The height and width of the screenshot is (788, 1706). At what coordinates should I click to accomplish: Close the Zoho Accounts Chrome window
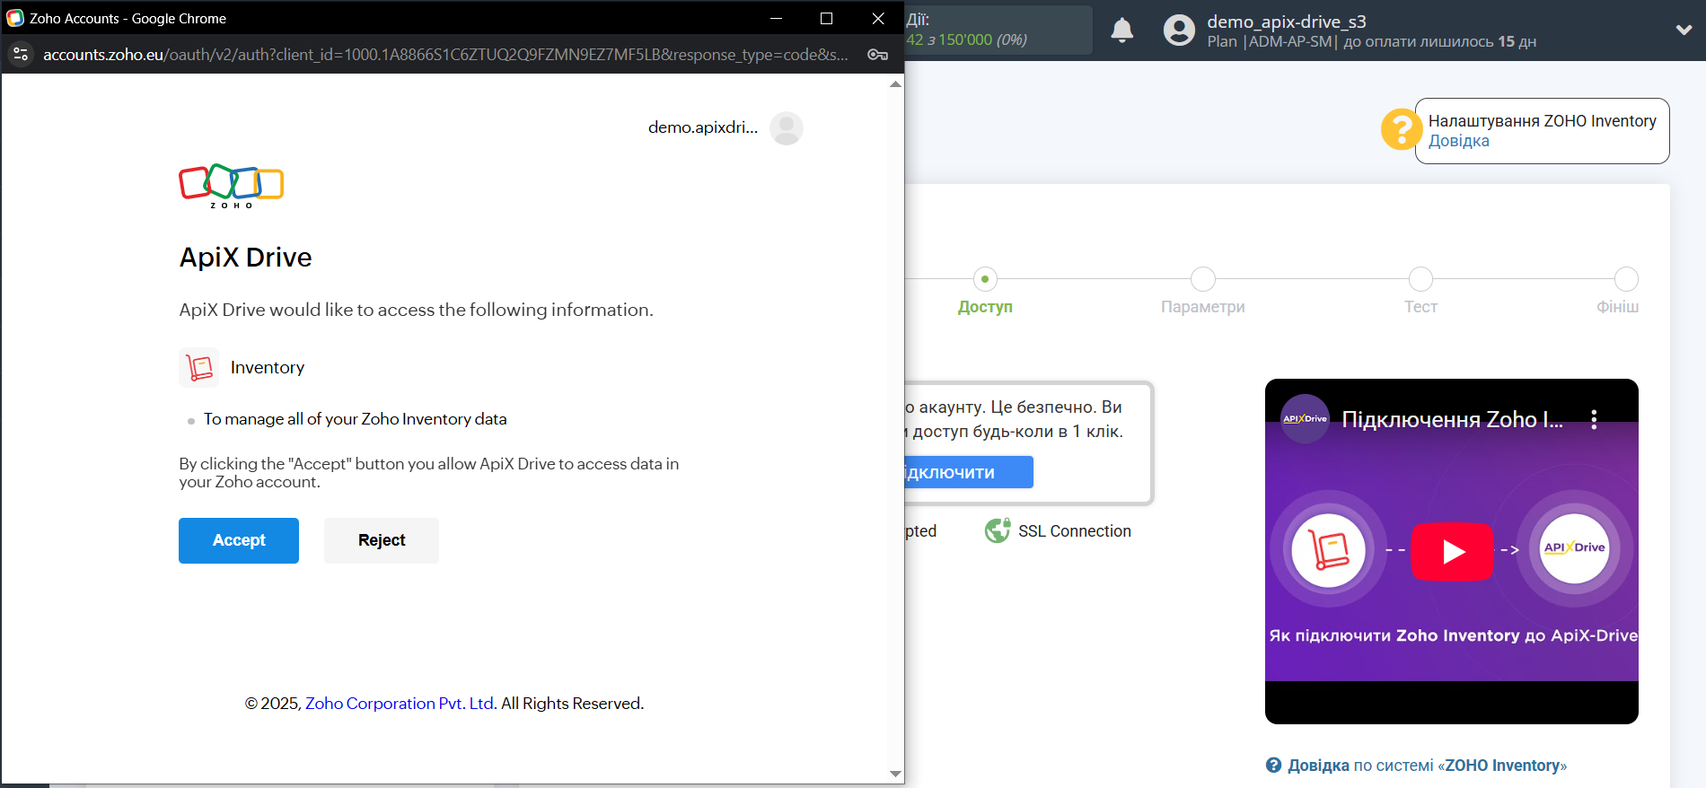click(878, 18)
